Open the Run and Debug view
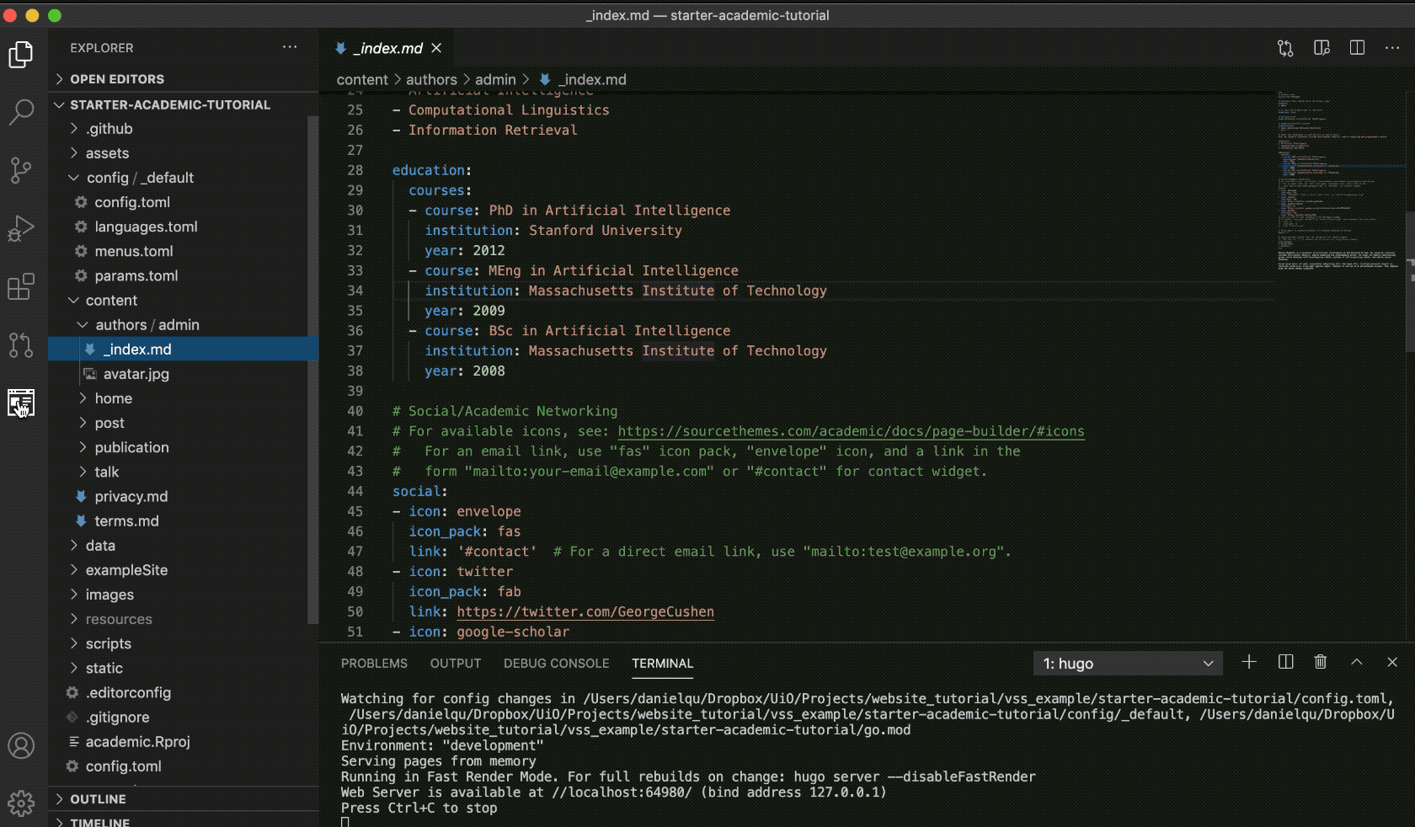This screenshot has width=1415, height=827. tap(21, 228)
